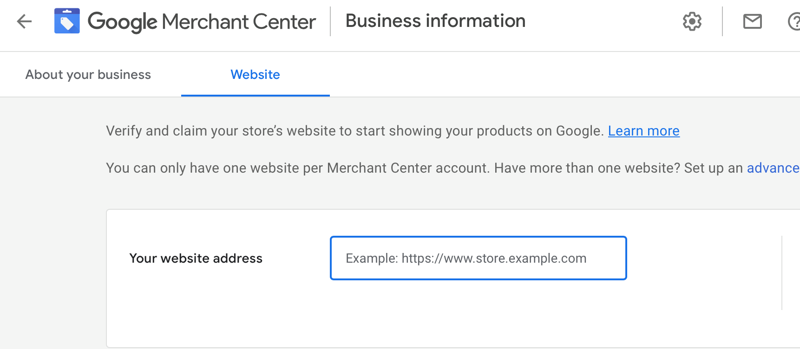Select the Website tab
The height and width of the screenshot is (349, 800).
pyautogui.click(x=255, y=75)
